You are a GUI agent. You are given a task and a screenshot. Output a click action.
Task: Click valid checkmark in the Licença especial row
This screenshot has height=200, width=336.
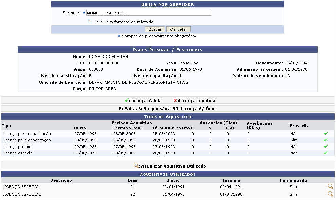coord(326,153)
